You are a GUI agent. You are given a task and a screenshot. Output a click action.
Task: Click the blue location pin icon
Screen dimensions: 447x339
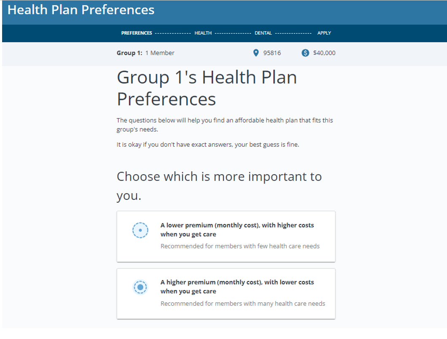[256, 53]
